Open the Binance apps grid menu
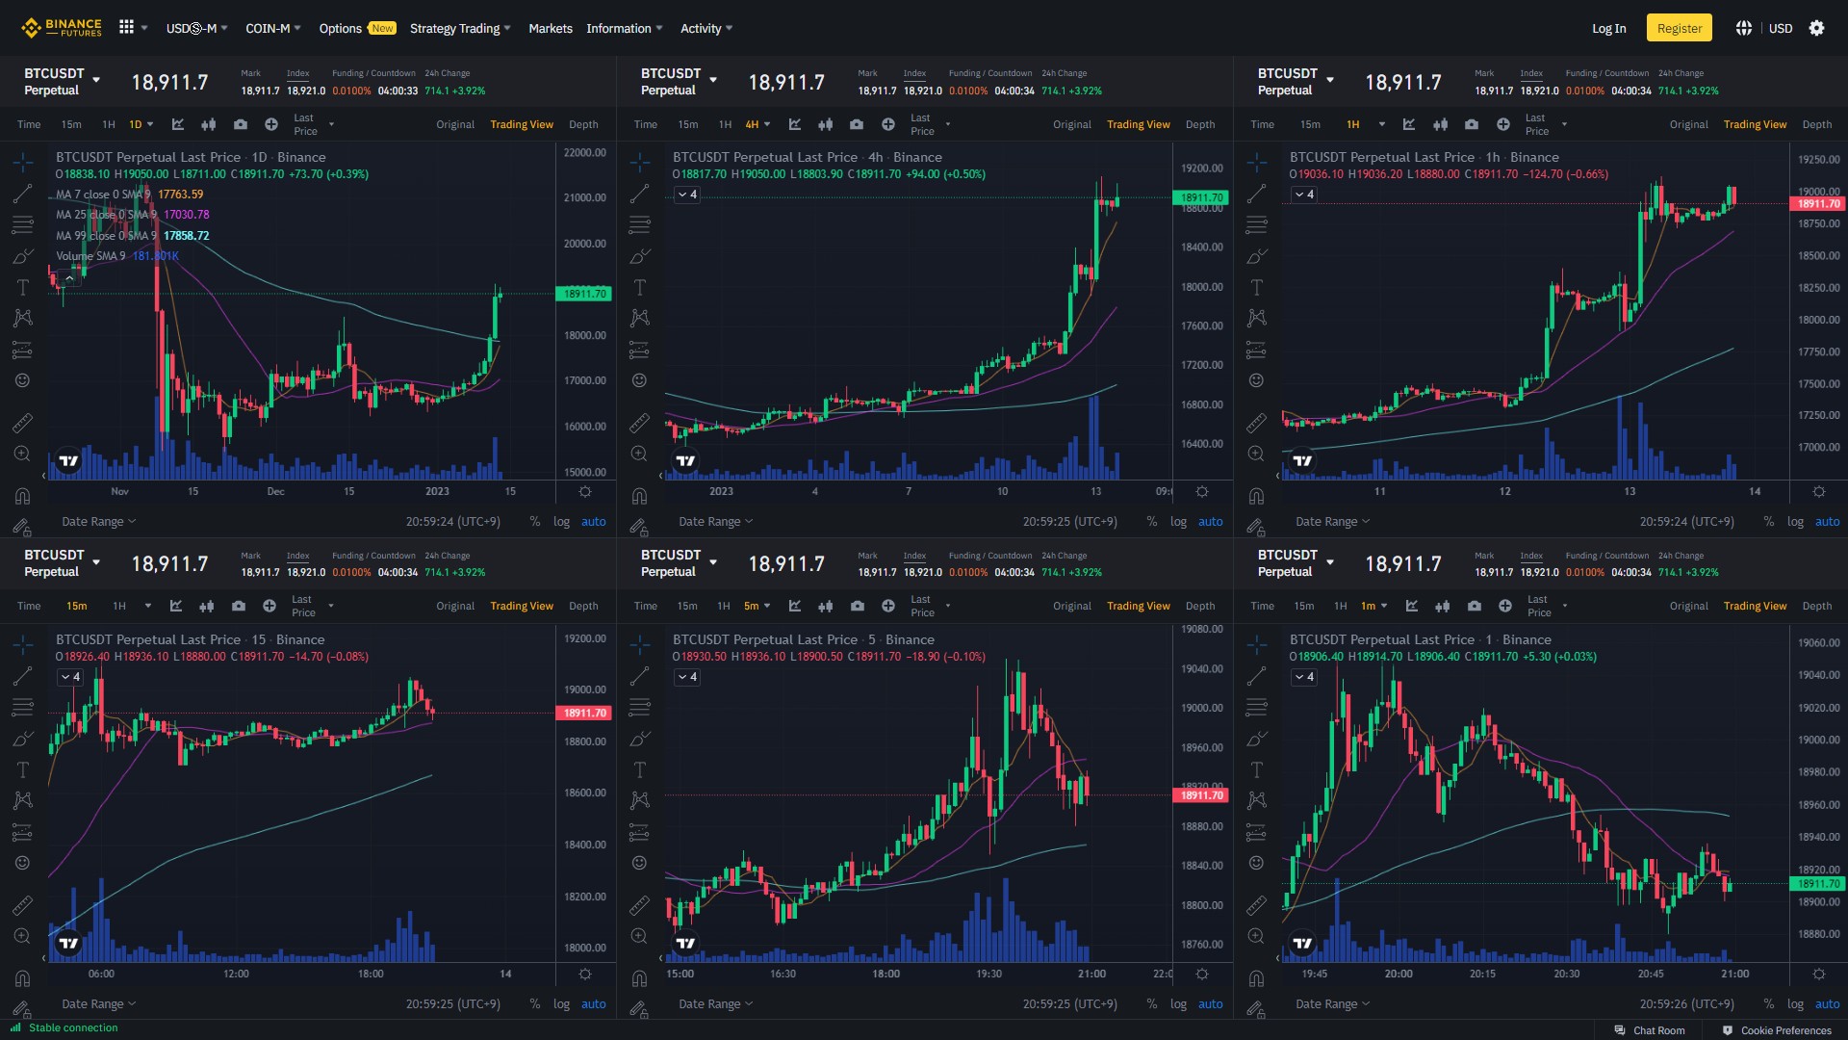1848x1040 pixels. (126, 28)
